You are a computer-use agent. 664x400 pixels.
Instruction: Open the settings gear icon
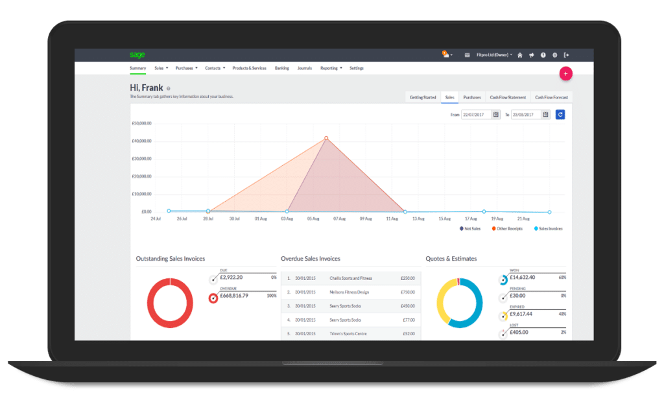coord(555,55)
